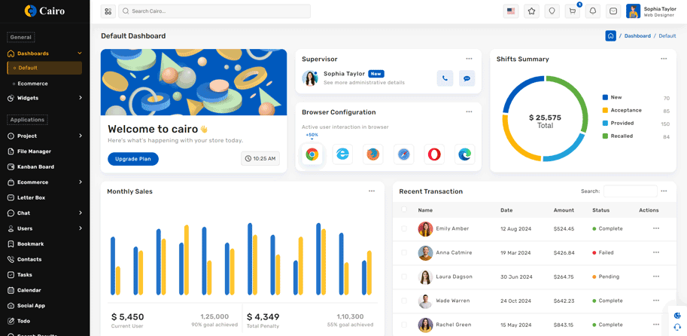Click the phone call button for Sophia Taylor

tap(445, 78)
